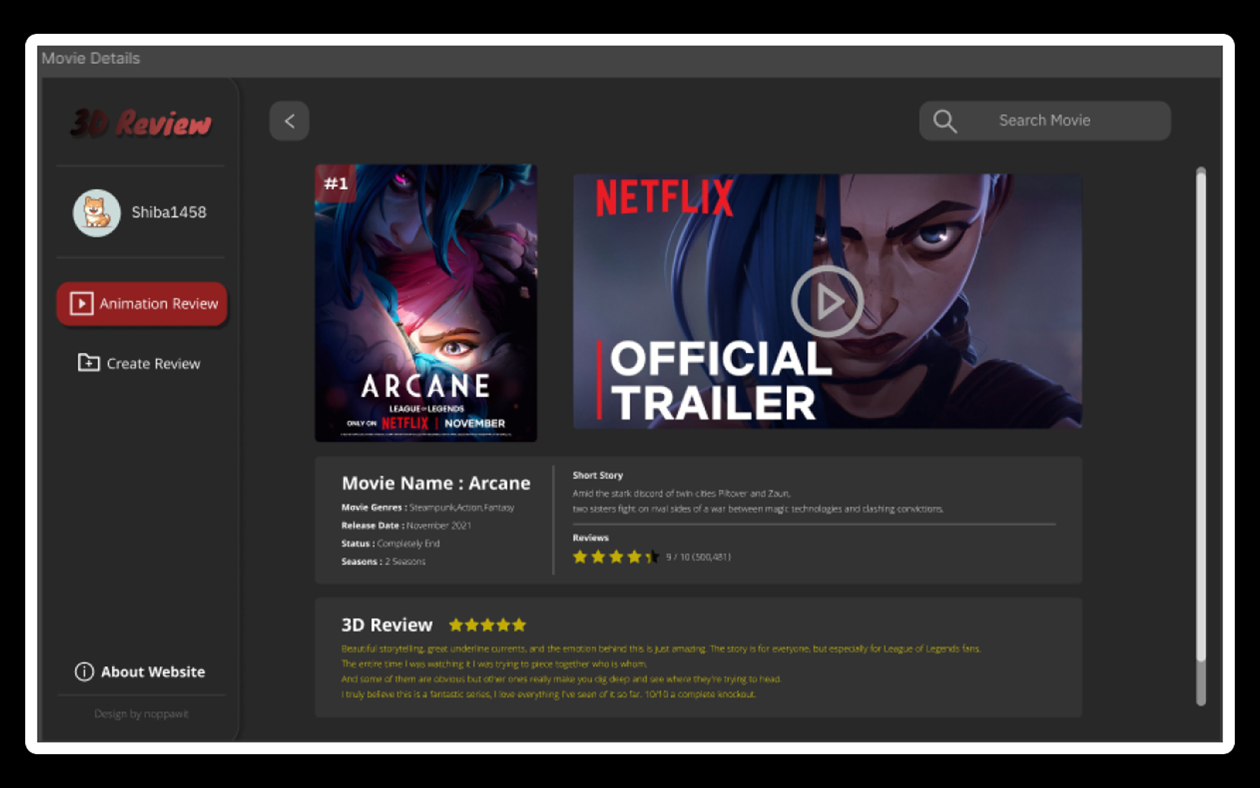The height and width of the screenshot is (788, 1260).
Task: Open the Create Review page
Action: click(x=139, y=363)
